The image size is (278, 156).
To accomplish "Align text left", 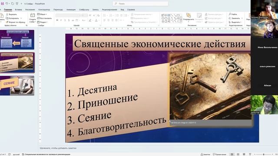I will coord(104,20).
